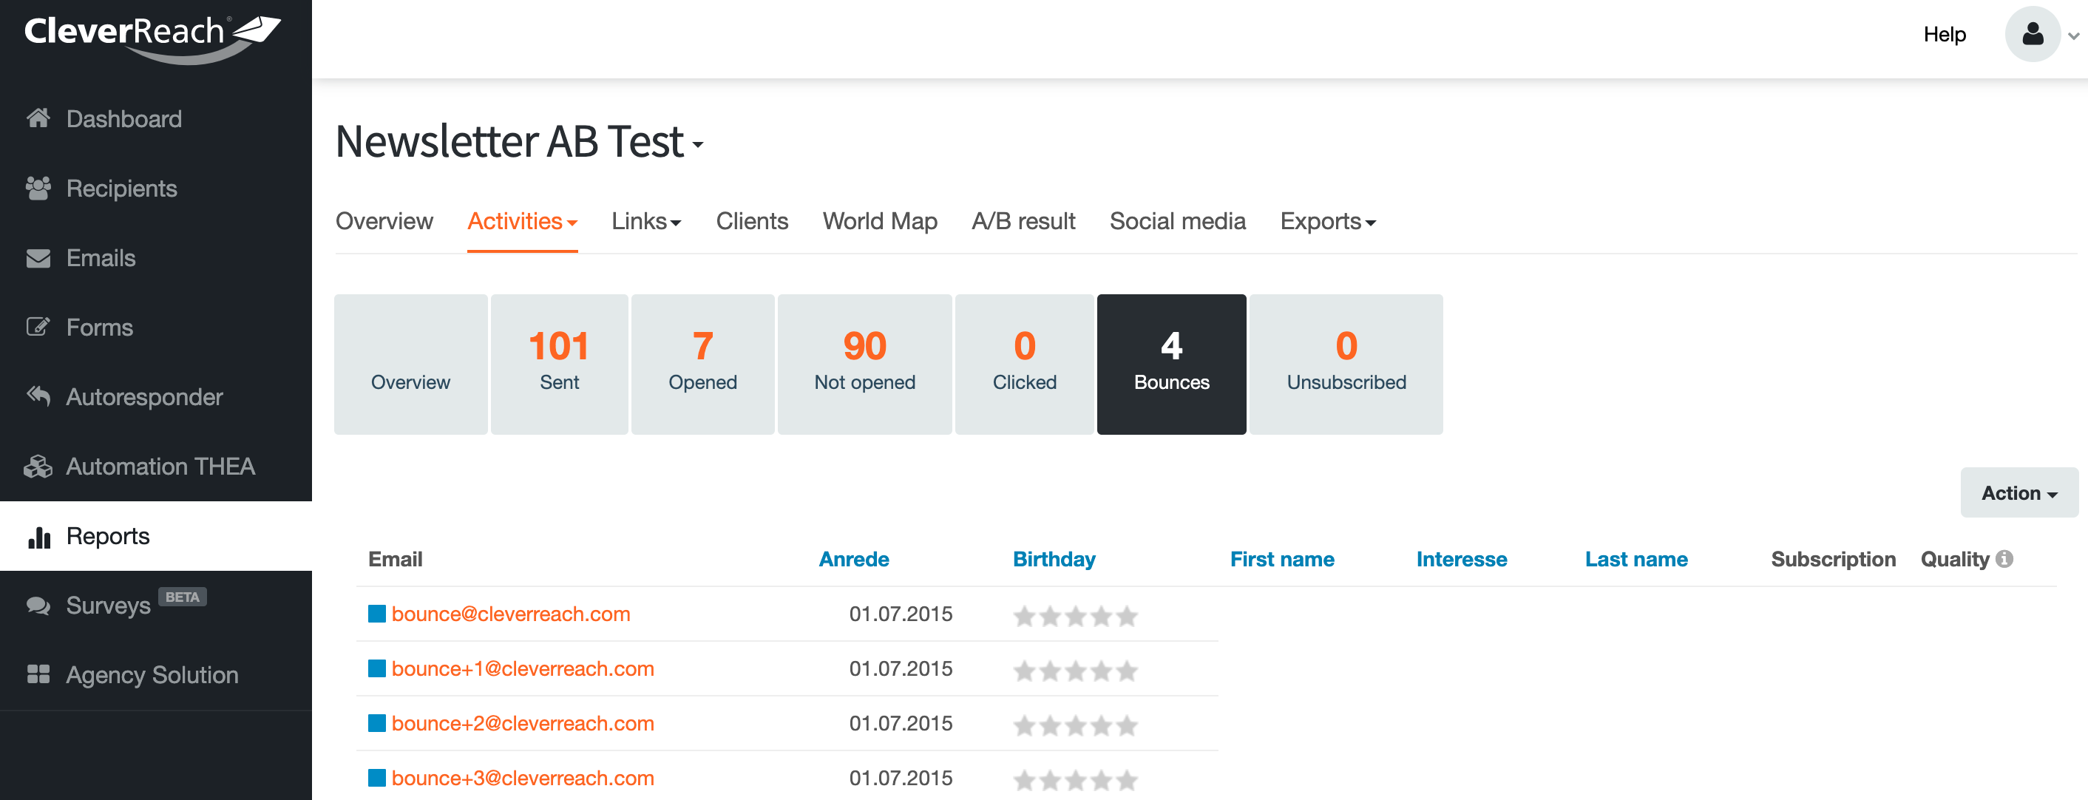Click the Quality info icon
Viewport: 2088px width, 800px height.
pos(2004,558)
